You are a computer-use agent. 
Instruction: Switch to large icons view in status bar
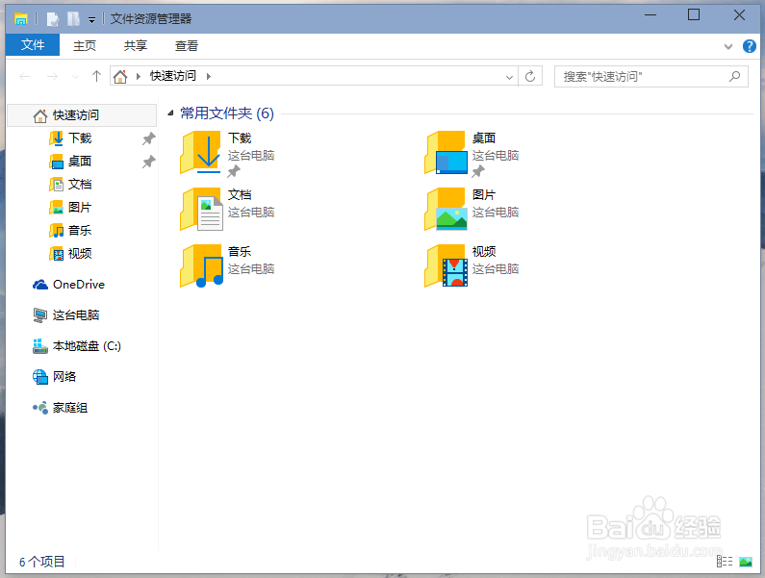[x=746, y=562]
